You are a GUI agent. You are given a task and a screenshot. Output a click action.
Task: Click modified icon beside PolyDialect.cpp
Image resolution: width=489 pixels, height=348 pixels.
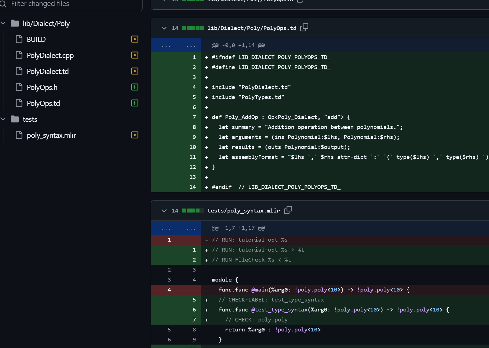pyautogui.click(x=134, y=55)
